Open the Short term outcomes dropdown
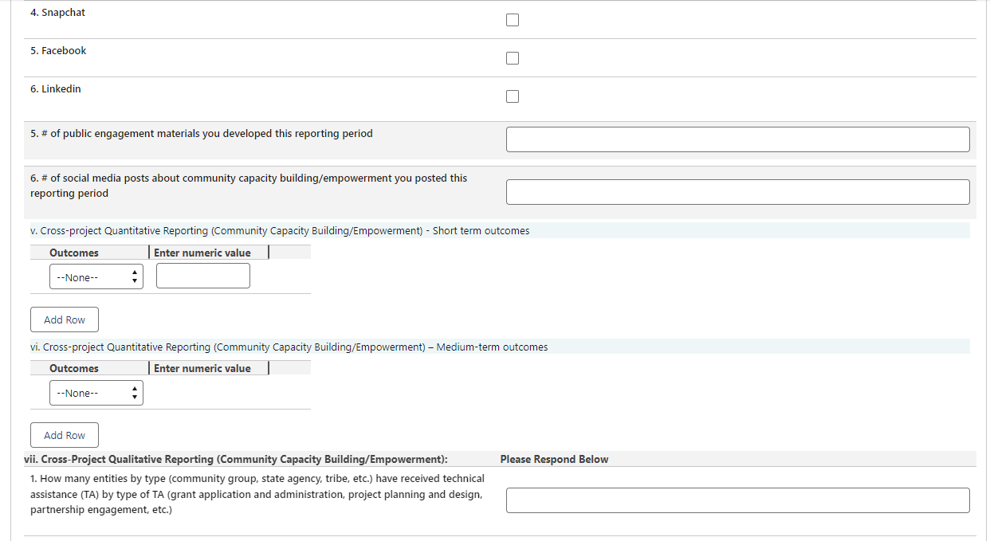This screenshot has height=541, width=990. pos(96,277)
